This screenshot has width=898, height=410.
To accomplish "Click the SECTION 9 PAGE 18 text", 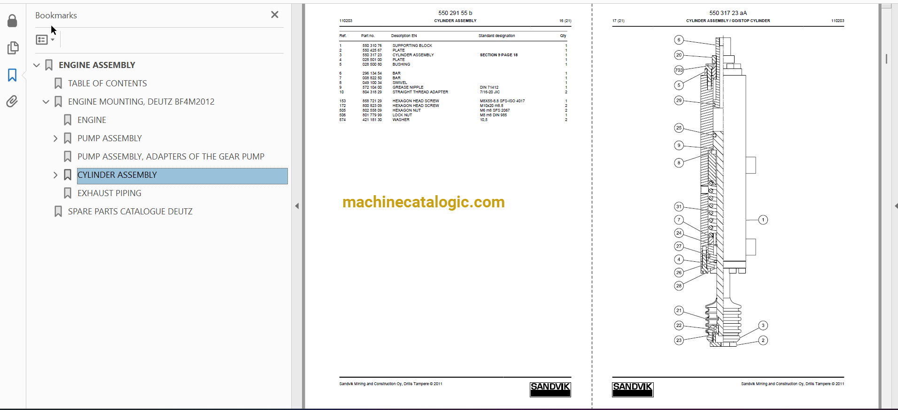I will (x=499, y=55).
